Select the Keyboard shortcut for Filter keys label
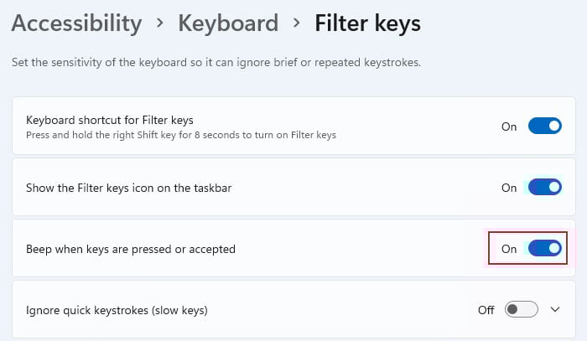The width and height of the screenshot is (587, 341). 110,120
